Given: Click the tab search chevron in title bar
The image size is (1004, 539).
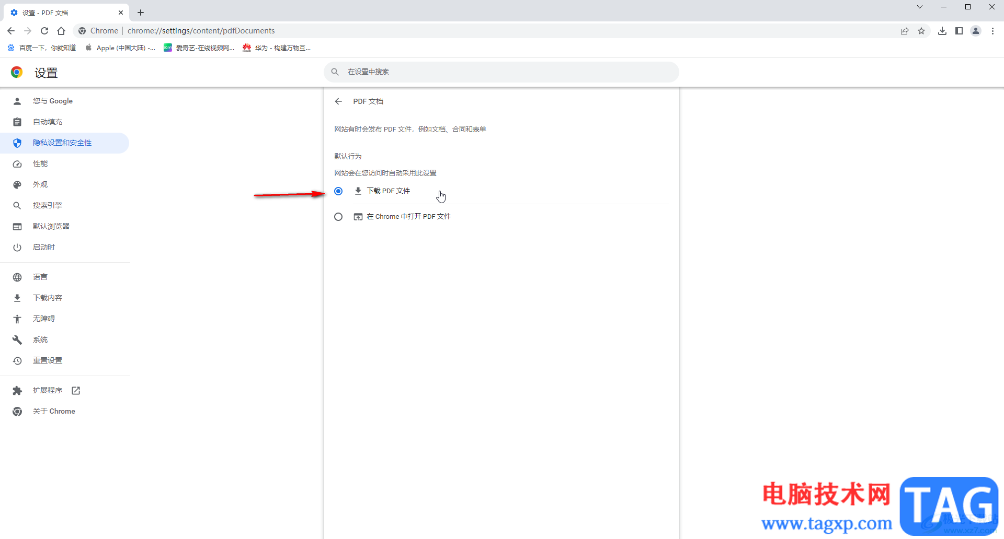Looking at the screenshot, I should [920, 7].
